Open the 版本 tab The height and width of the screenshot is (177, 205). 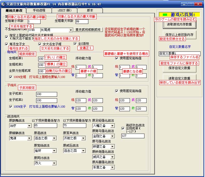[x=90, y=10]
